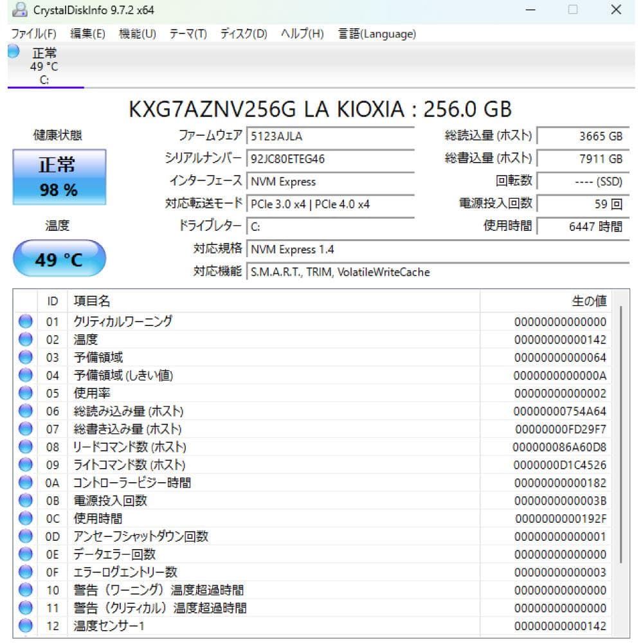The height and width of the screenshot is (643, 643).
Task: Select row name エラーログエントリー数
Action: (x=125, y=572)
